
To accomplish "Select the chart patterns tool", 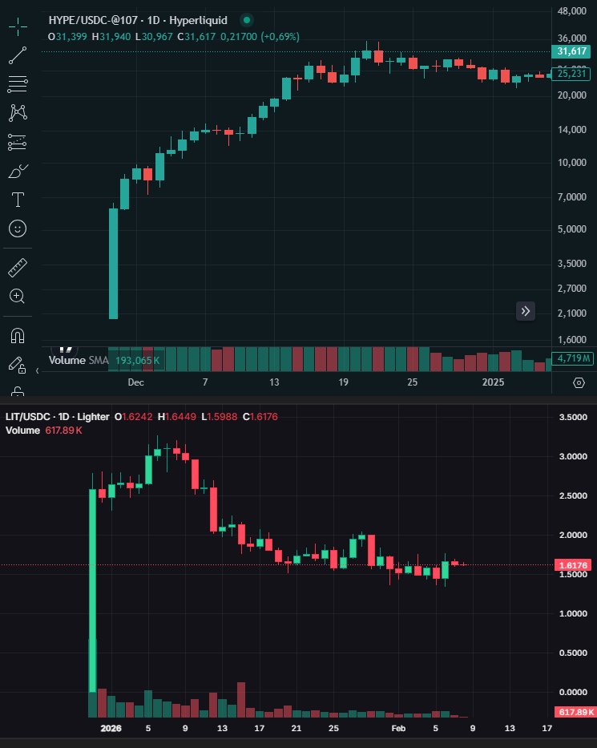I will [18, 113].
